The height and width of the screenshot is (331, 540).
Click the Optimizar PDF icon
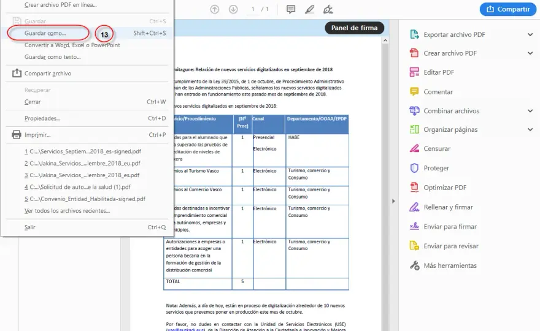(x=414, y=187)
